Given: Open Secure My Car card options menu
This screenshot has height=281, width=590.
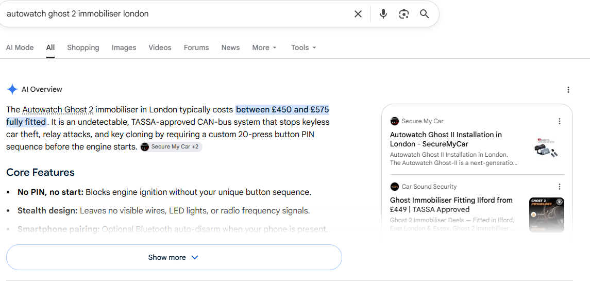Looking at the screenshot, I should 560,121.
